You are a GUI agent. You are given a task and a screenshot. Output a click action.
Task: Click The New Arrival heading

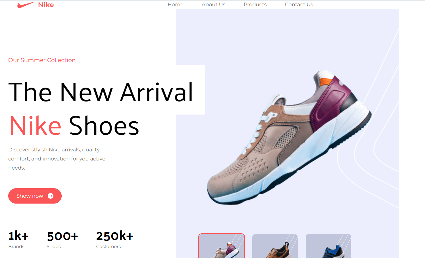click(x=101, y=92)
